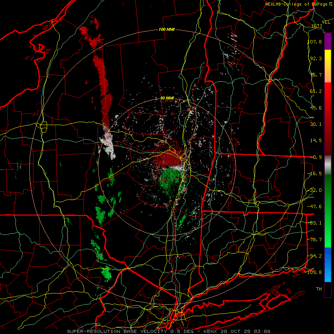Click the TH label on color bar
Screen dimensions: 334x334
point(319,289)
